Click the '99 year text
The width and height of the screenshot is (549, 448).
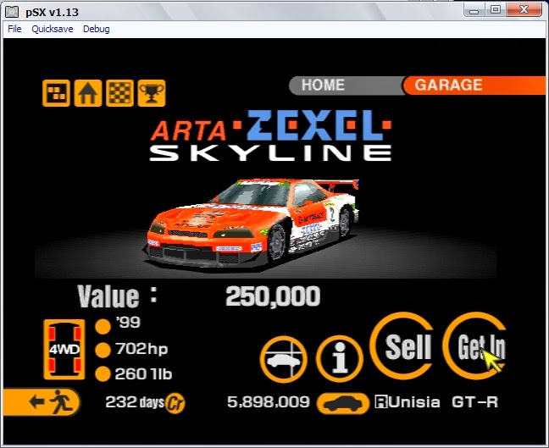pos(128,322)
